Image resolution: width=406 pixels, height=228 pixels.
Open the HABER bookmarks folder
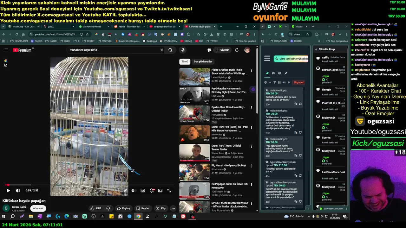(51, 41)
